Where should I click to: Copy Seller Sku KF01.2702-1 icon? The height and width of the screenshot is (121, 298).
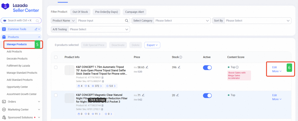click(x=102, y=109)
